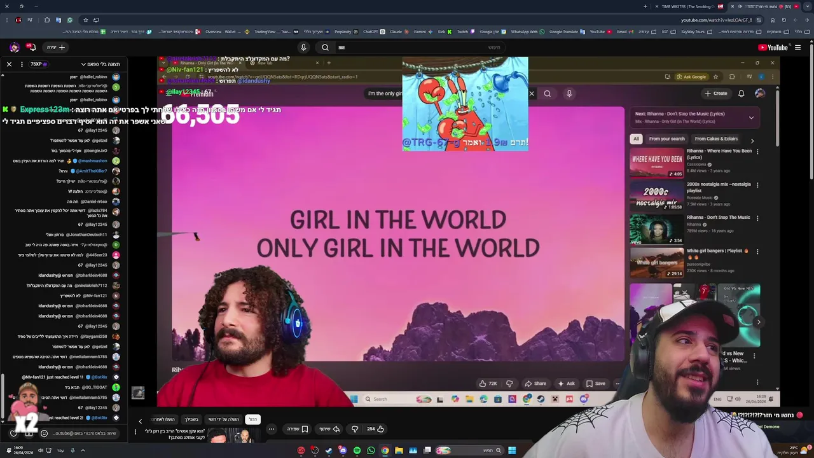Open Spotify from the Windows taskbar

click(x=357, y=450)
